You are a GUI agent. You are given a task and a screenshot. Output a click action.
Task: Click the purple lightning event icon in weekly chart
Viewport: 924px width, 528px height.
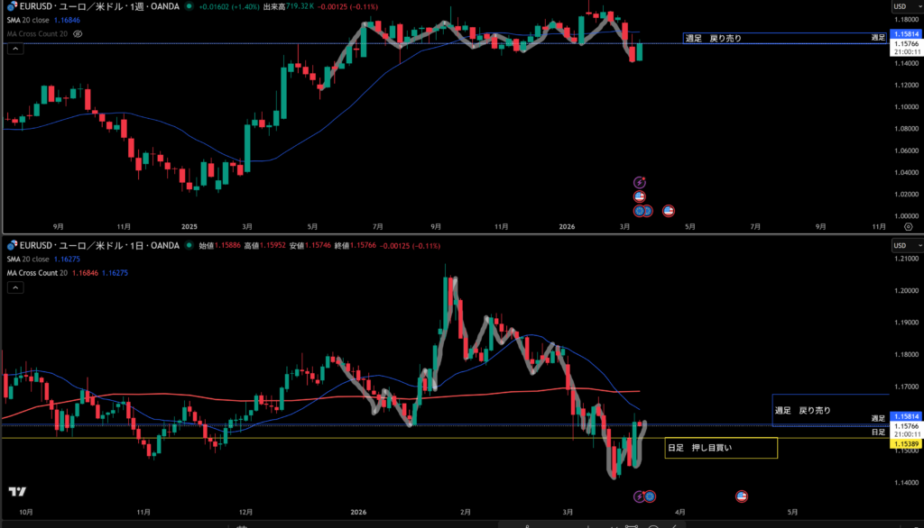tap(640, 182)
